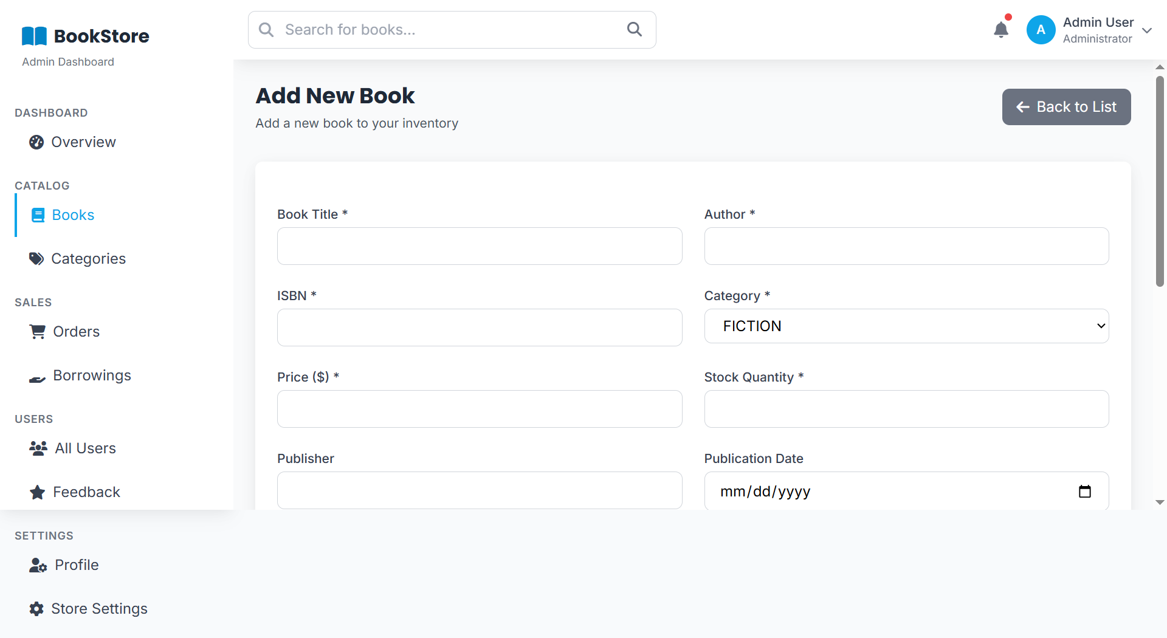Click the Store Settings gear icon
The width and height of the screenshot is (1167, 638).
coord(36,609)
